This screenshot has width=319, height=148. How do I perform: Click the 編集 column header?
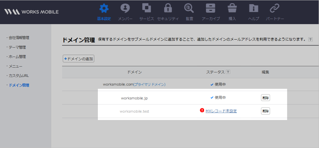point(265,72)
